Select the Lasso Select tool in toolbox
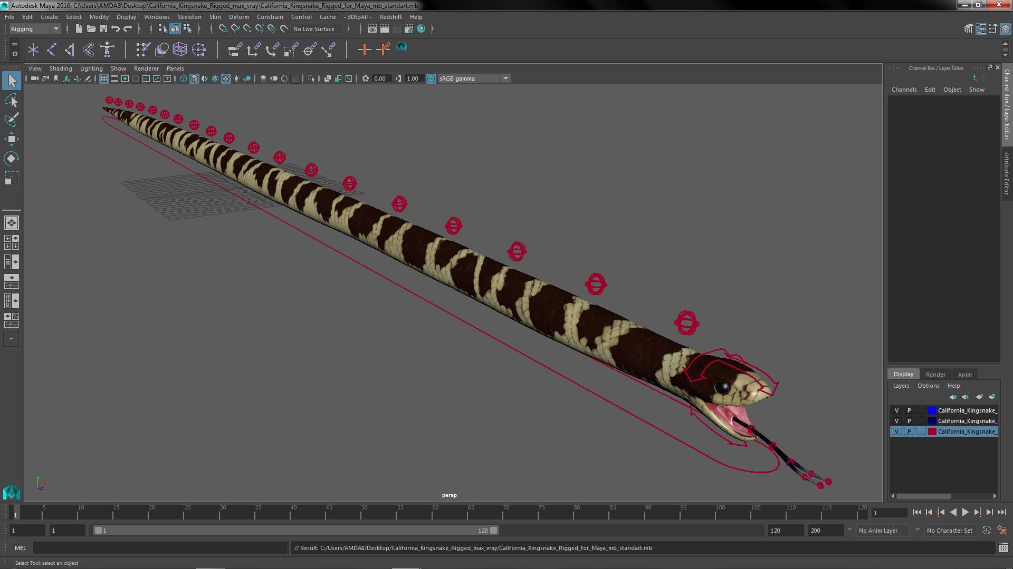 (x=12, y=100)
